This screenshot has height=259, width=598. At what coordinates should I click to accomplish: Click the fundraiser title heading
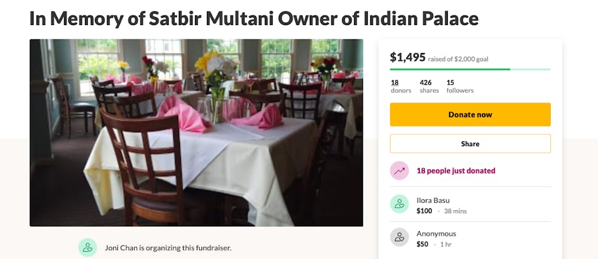point(254,18)
